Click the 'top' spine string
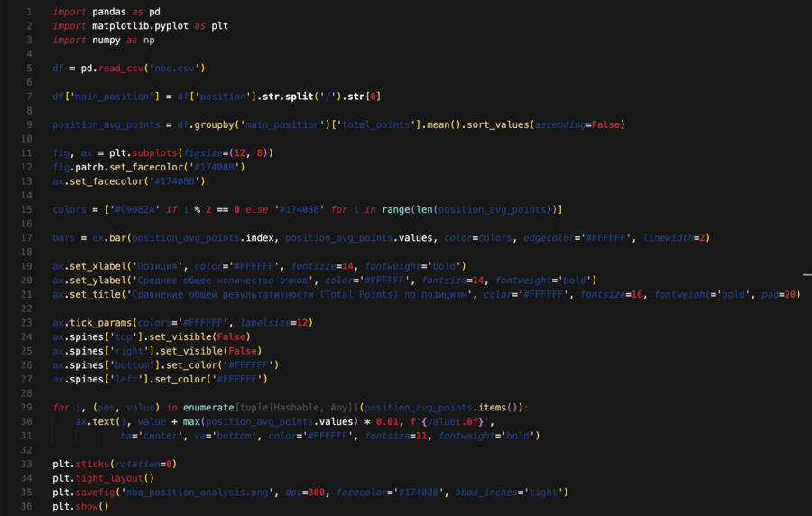 pos(124,336)
